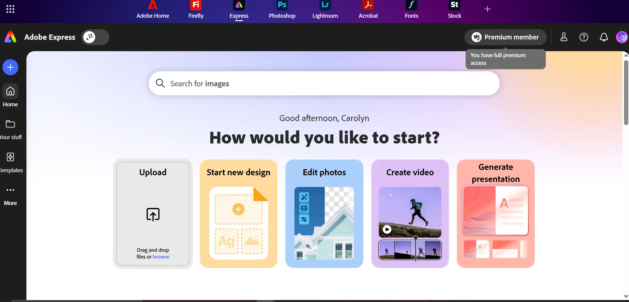Open Adobe Fonts from the app bar

(411, 10)
